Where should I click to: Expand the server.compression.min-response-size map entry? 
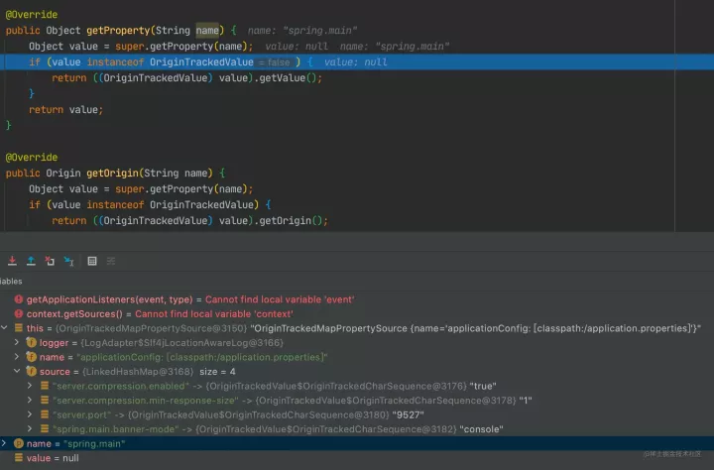click(x=30, y=400)
